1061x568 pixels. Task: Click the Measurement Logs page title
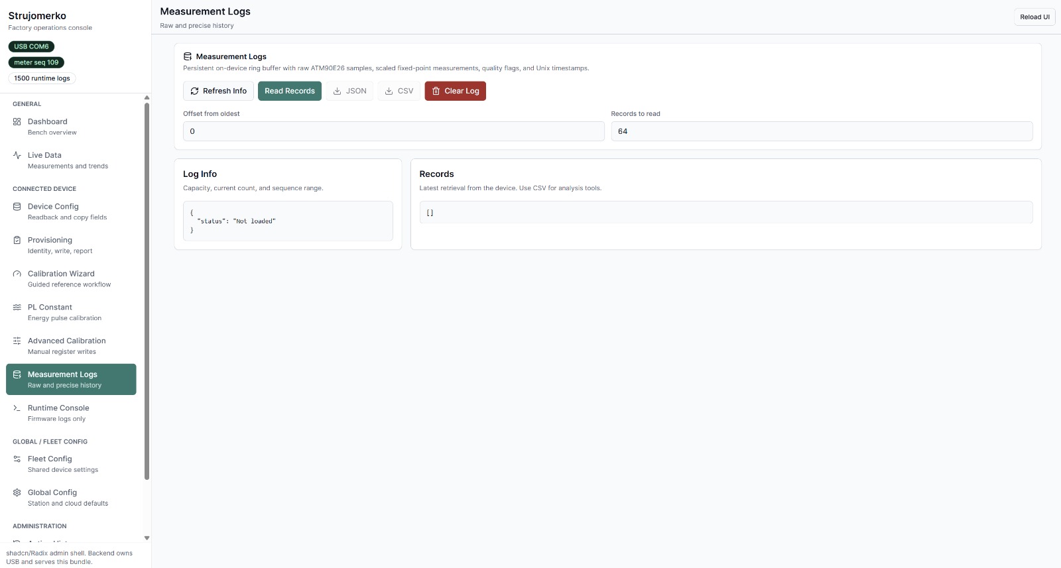click(205, 12)
